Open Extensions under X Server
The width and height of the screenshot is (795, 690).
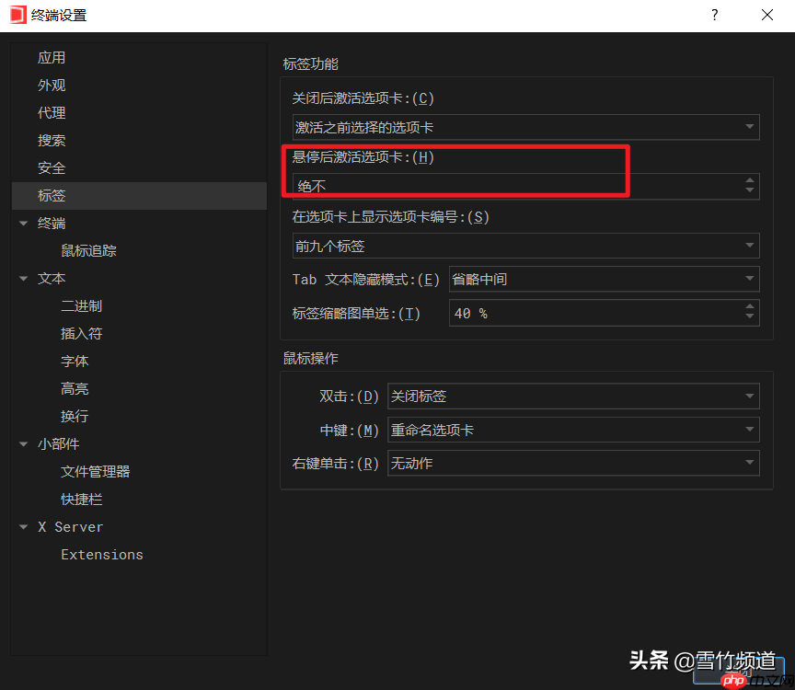pyautogui.click(x=102, y=555)
